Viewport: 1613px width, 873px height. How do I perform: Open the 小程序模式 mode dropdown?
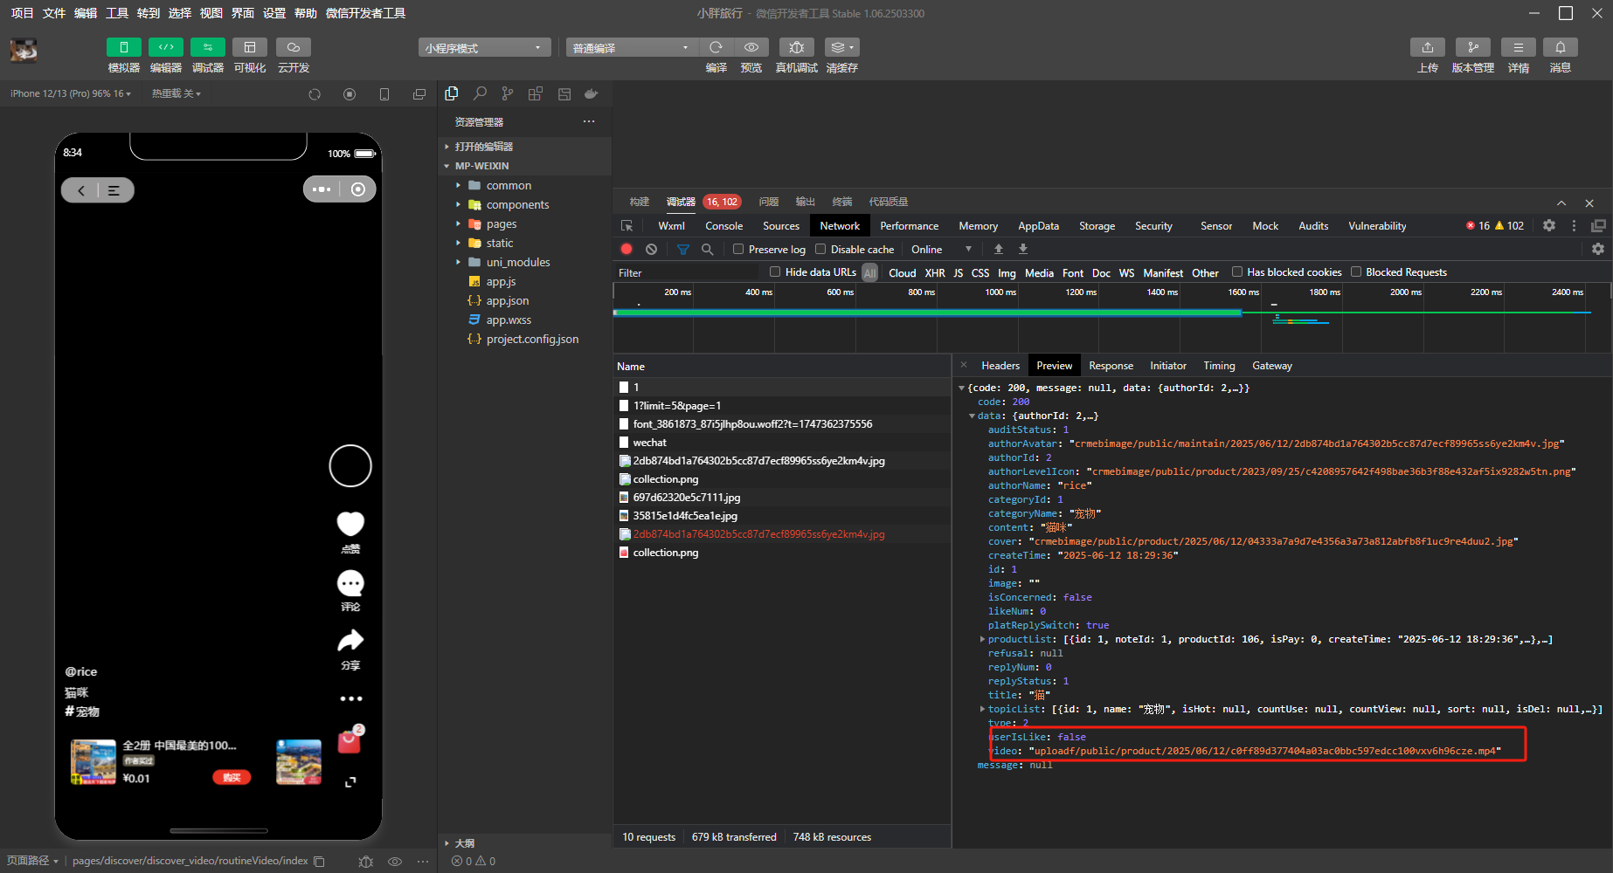click(484, 47)
